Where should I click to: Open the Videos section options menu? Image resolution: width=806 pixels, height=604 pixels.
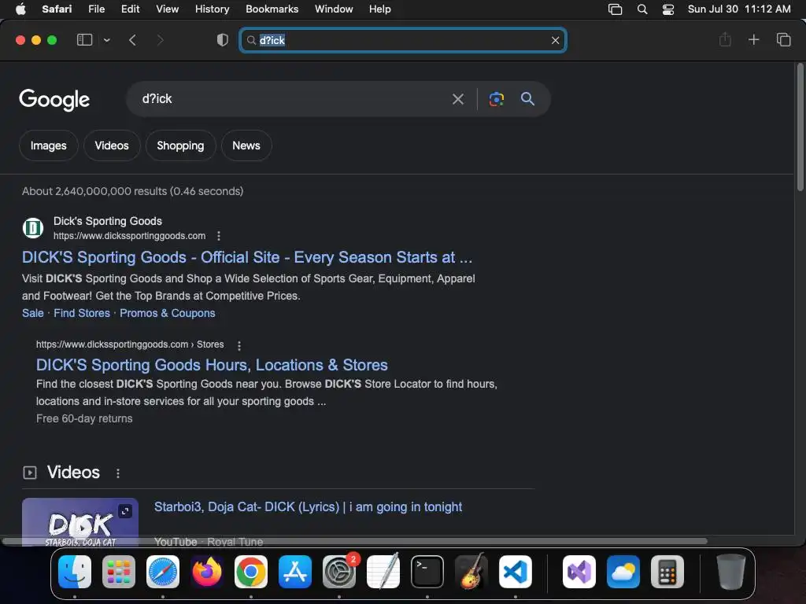click(118, 473)
